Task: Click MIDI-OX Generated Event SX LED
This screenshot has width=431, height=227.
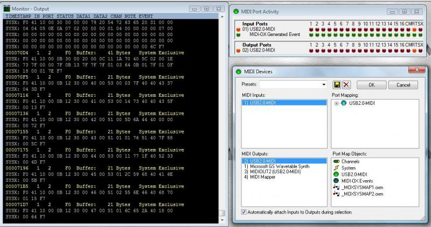Action: [x=421, y=35]
